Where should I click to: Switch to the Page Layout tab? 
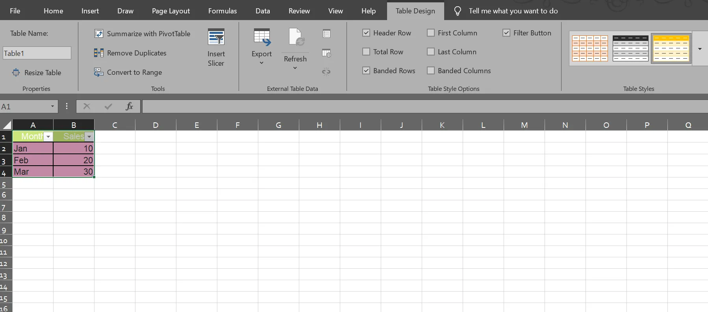click(x=171, y=11)
